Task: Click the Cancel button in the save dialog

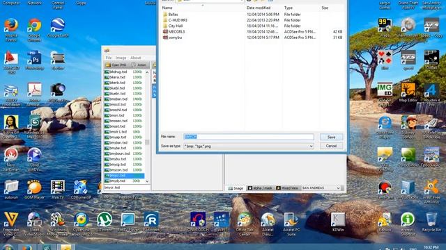Action: pyautogui.click(x=332, y=146)
